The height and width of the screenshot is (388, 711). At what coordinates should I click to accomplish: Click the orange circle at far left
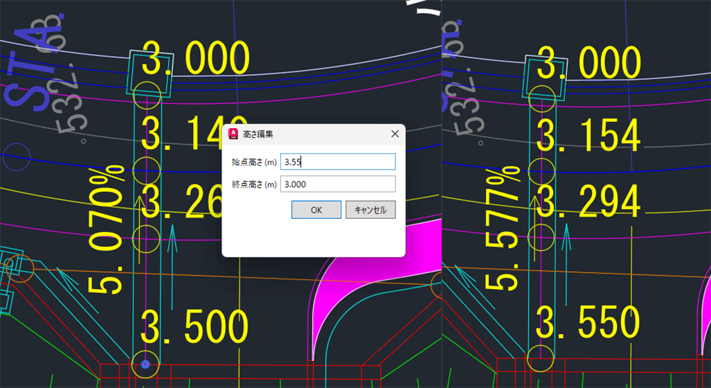click(x=21, y=268)
